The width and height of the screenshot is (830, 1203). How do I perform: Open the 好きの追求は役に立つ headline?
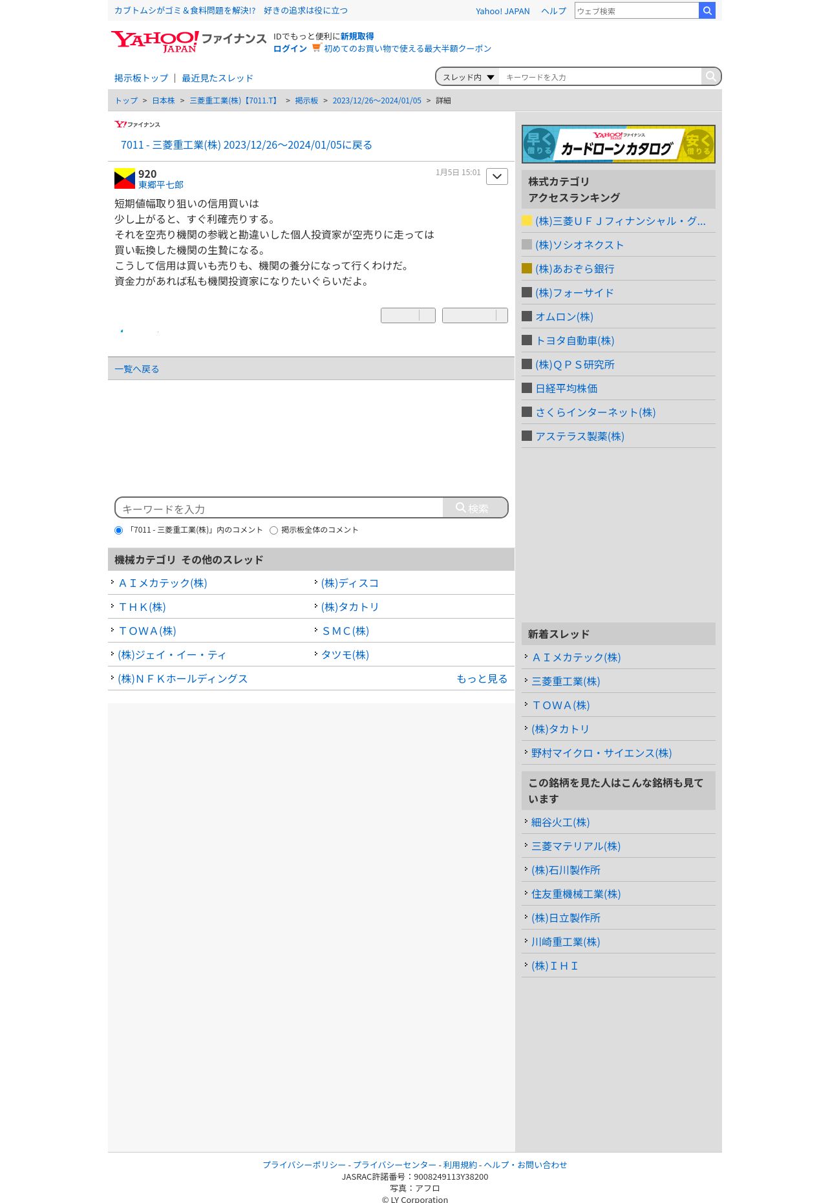coord(306,10)
